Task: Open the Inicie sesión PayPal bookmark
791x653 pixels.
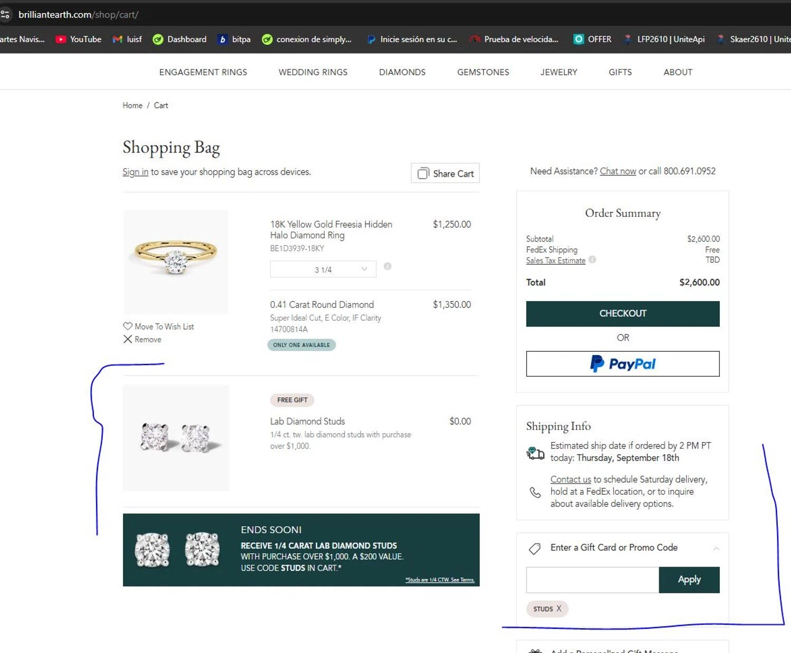Action: tap(412, 39)
